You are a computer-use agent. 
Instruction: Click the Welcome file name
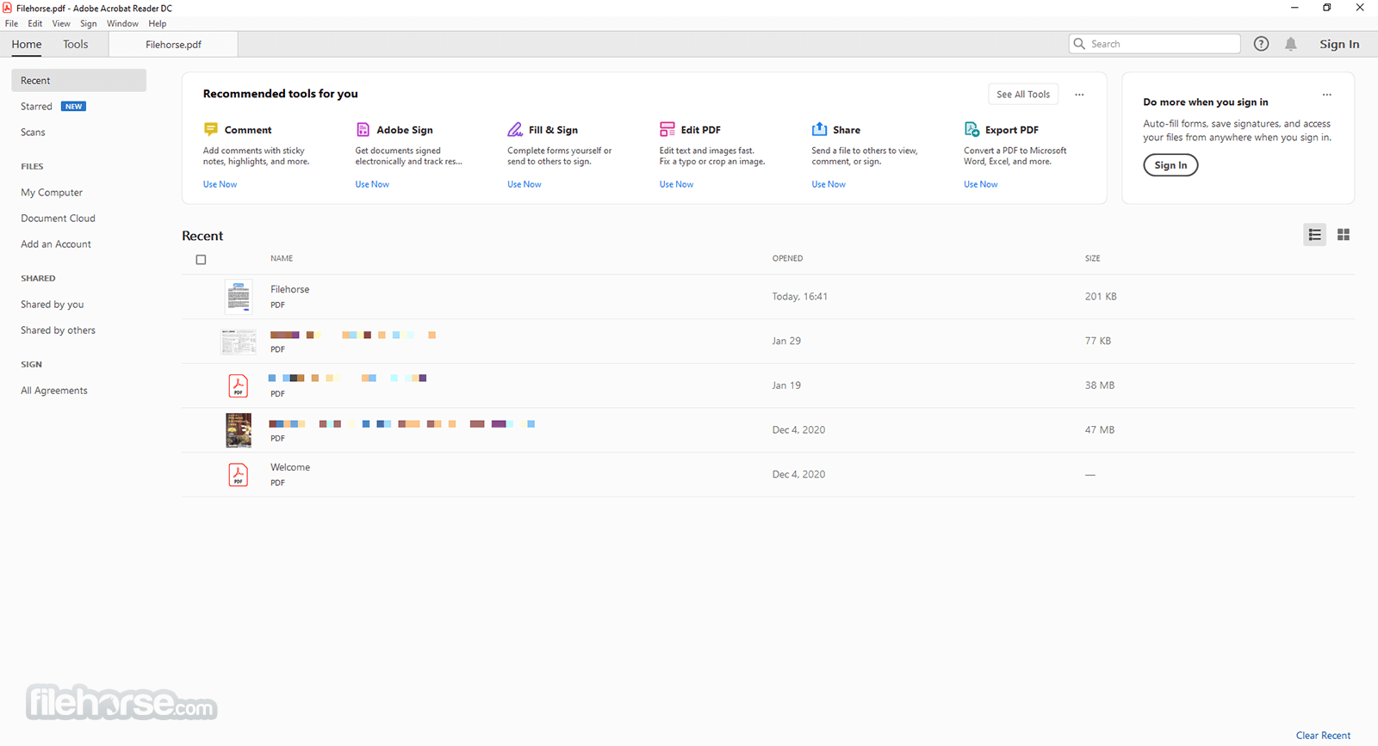point(290,467)
